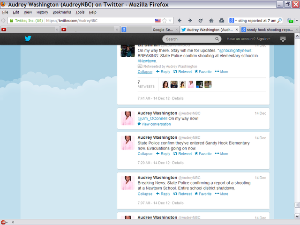
Task: Reload the page with refresh icon
Action: click(201, 21)
